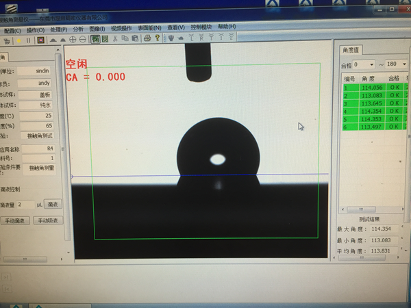Viewport: 411px width, 308px height.
Task: Click the printer icon in the toolbar
Action: coord(147,39)
